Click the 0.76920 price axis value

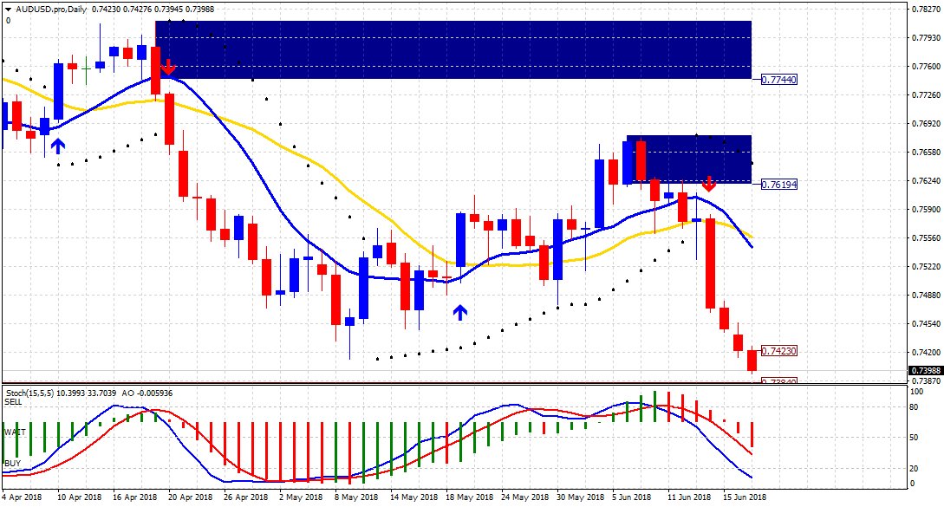926,123
